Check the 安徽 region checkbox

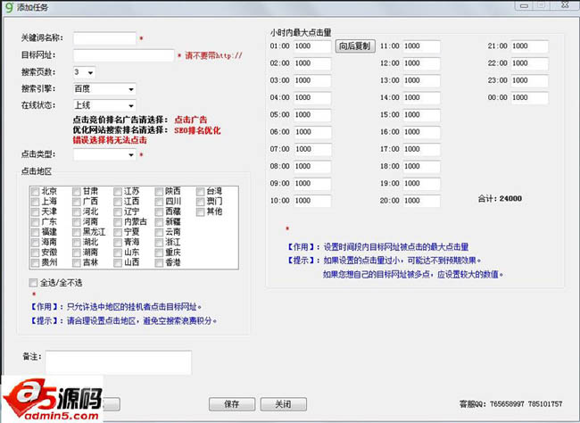(x=36, y=253)
